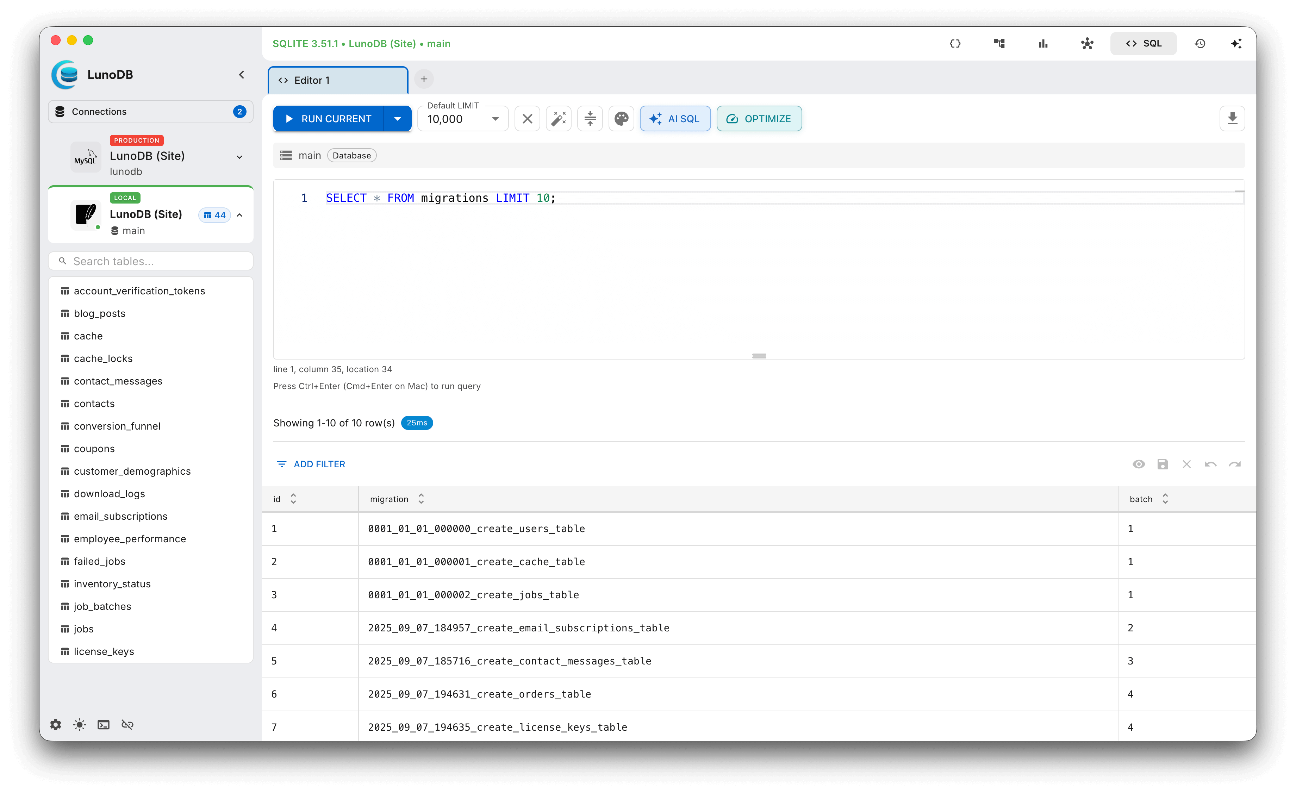Screen dimensions: 1296x793
Task: Open the employee_performance table
Action: 150,539
